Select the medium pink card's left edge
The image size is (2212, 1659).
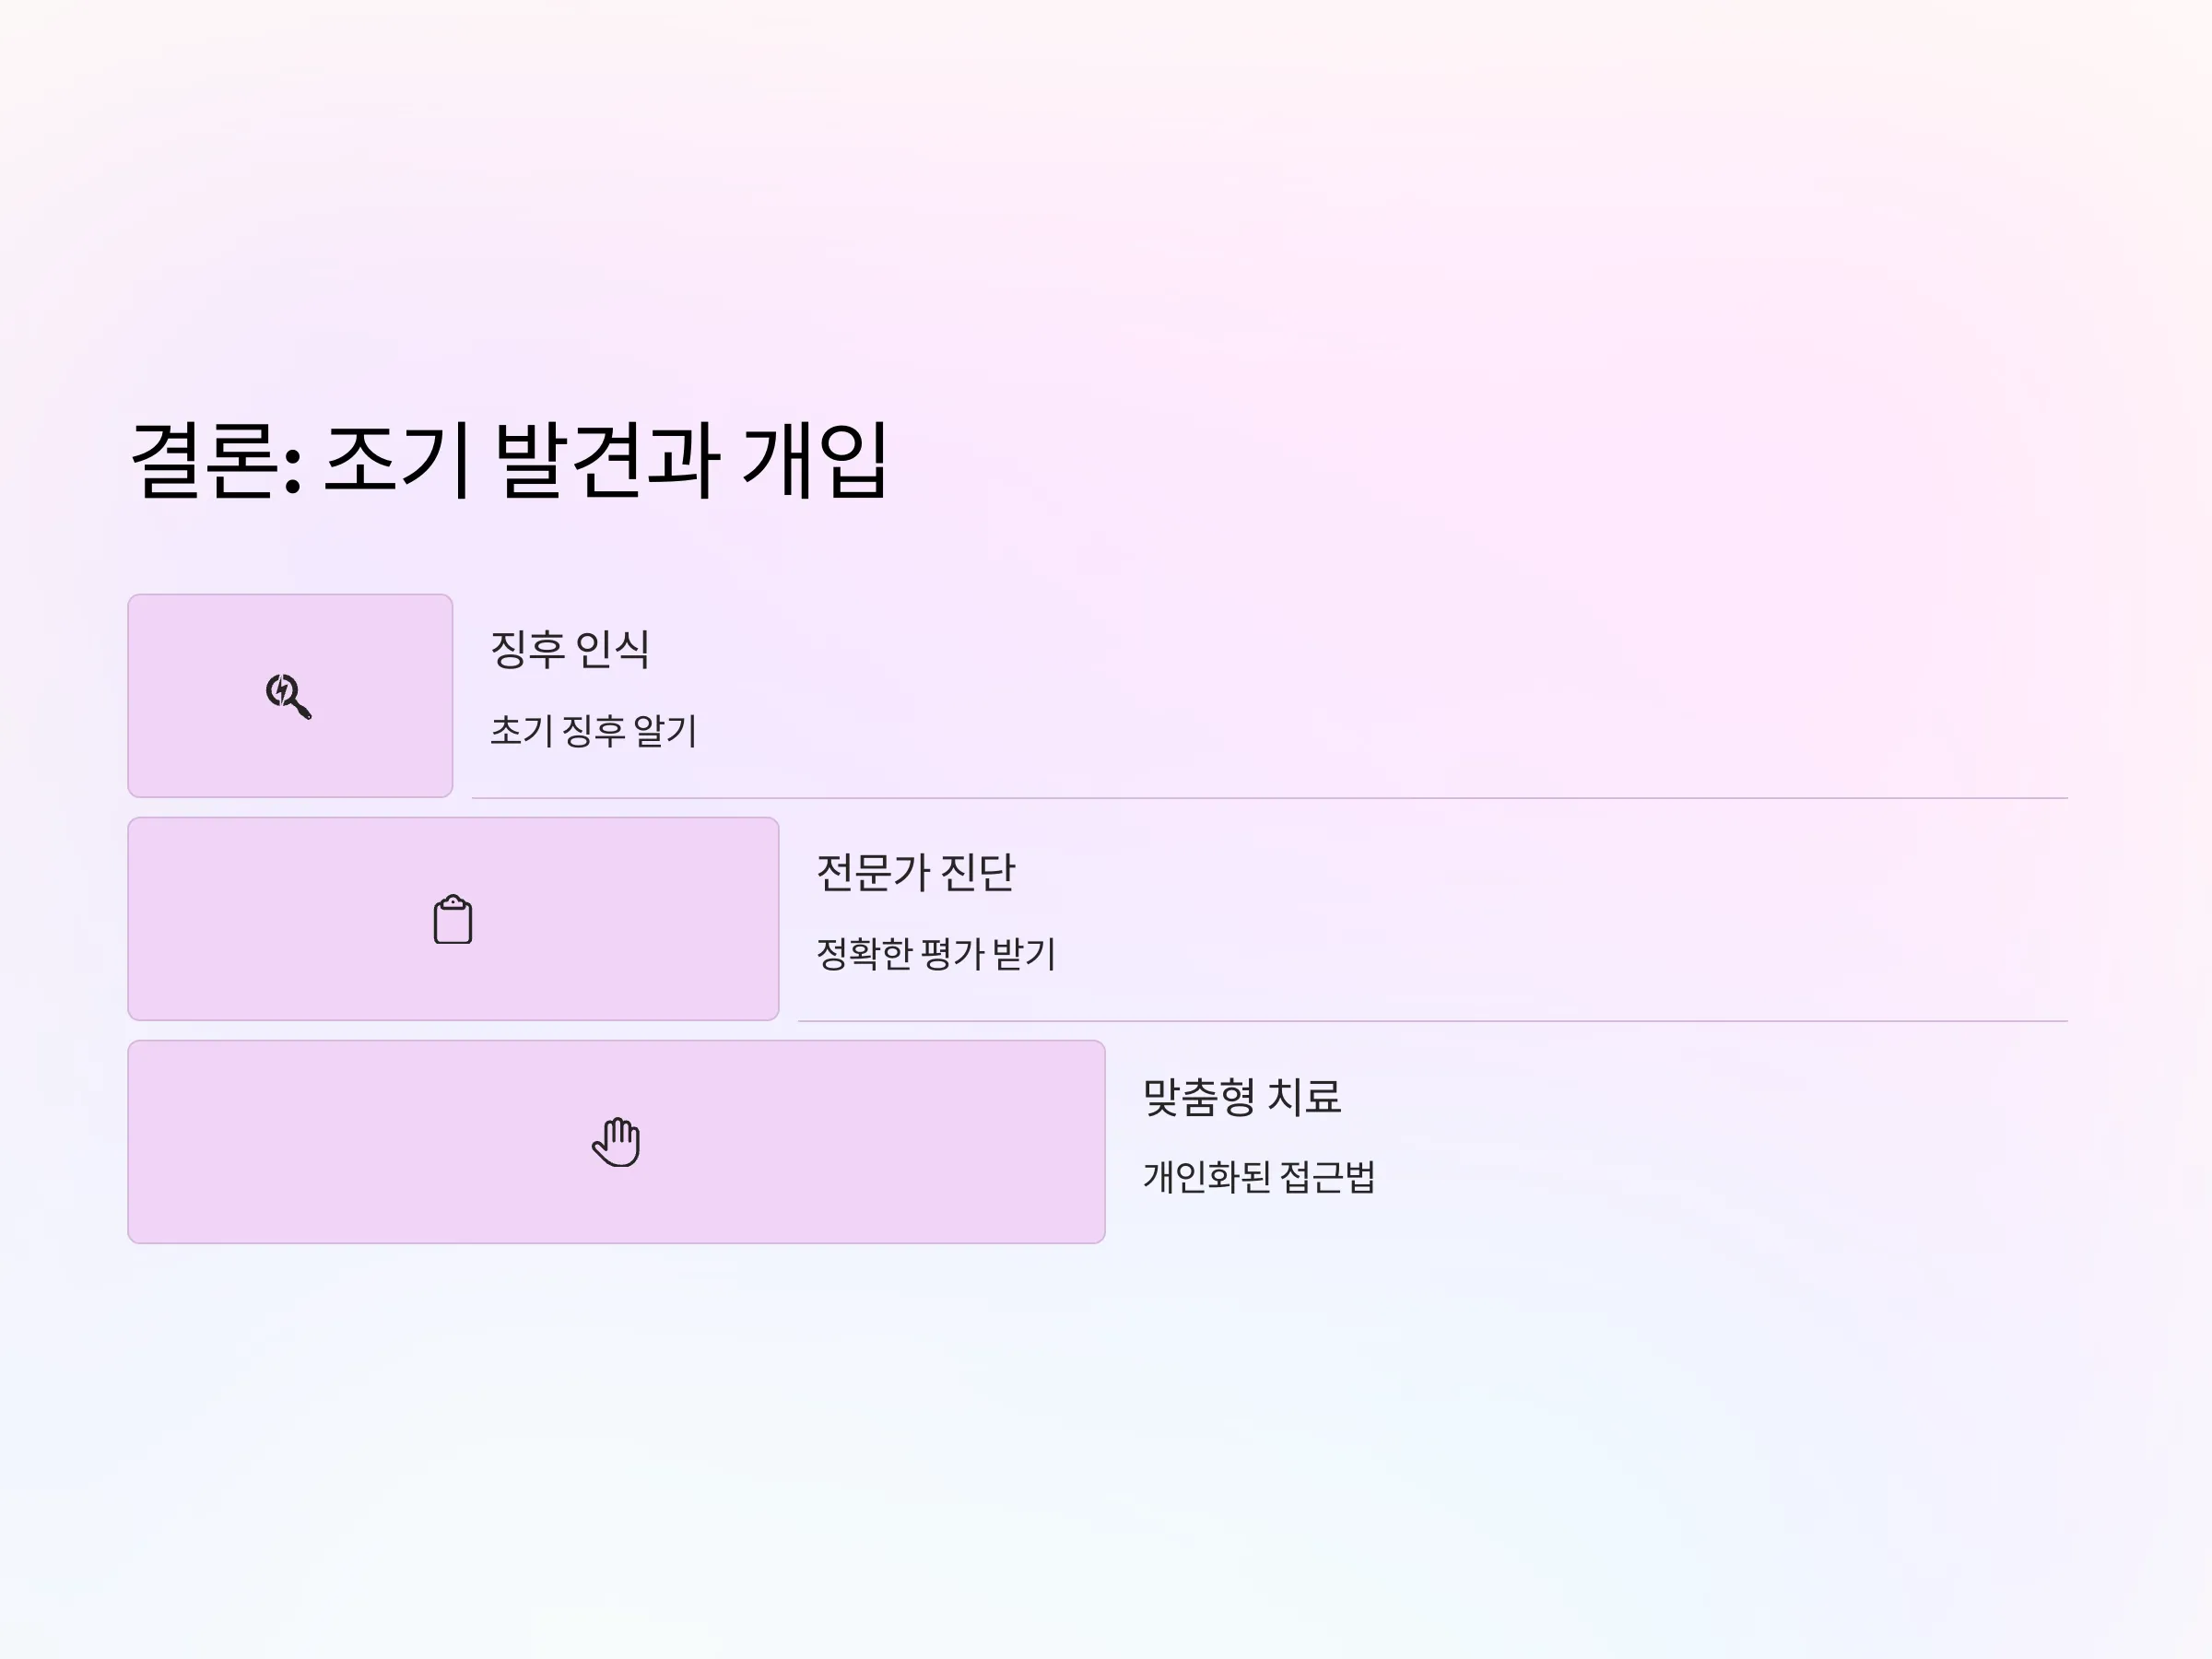pos(131,919)
